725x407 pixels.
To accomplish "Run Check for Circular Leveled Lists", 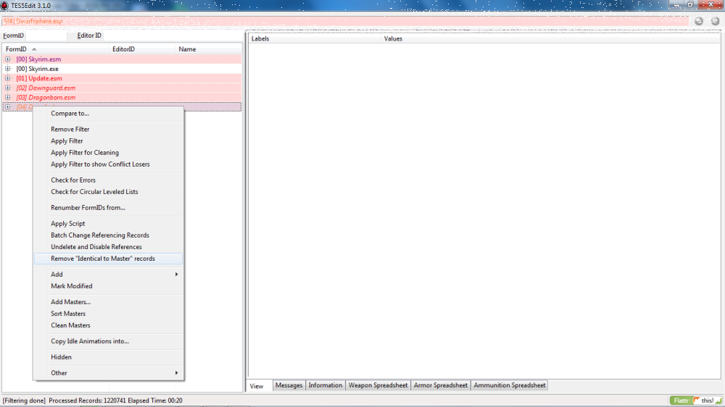I will click(108, 192).
